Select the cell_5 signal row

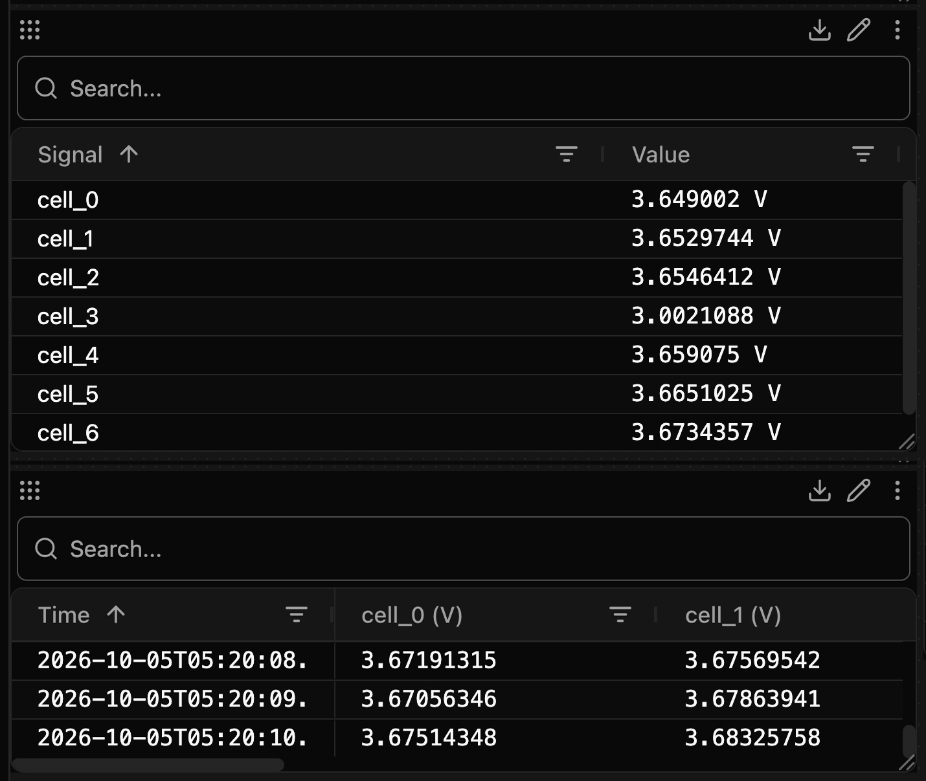457,394
